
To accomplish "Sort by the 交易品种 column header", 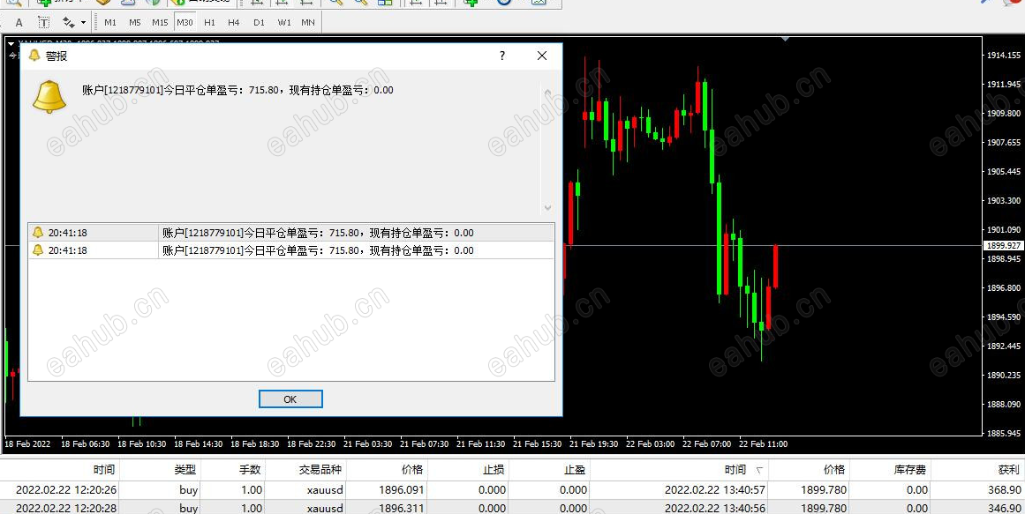I will [x=305, y=470].
